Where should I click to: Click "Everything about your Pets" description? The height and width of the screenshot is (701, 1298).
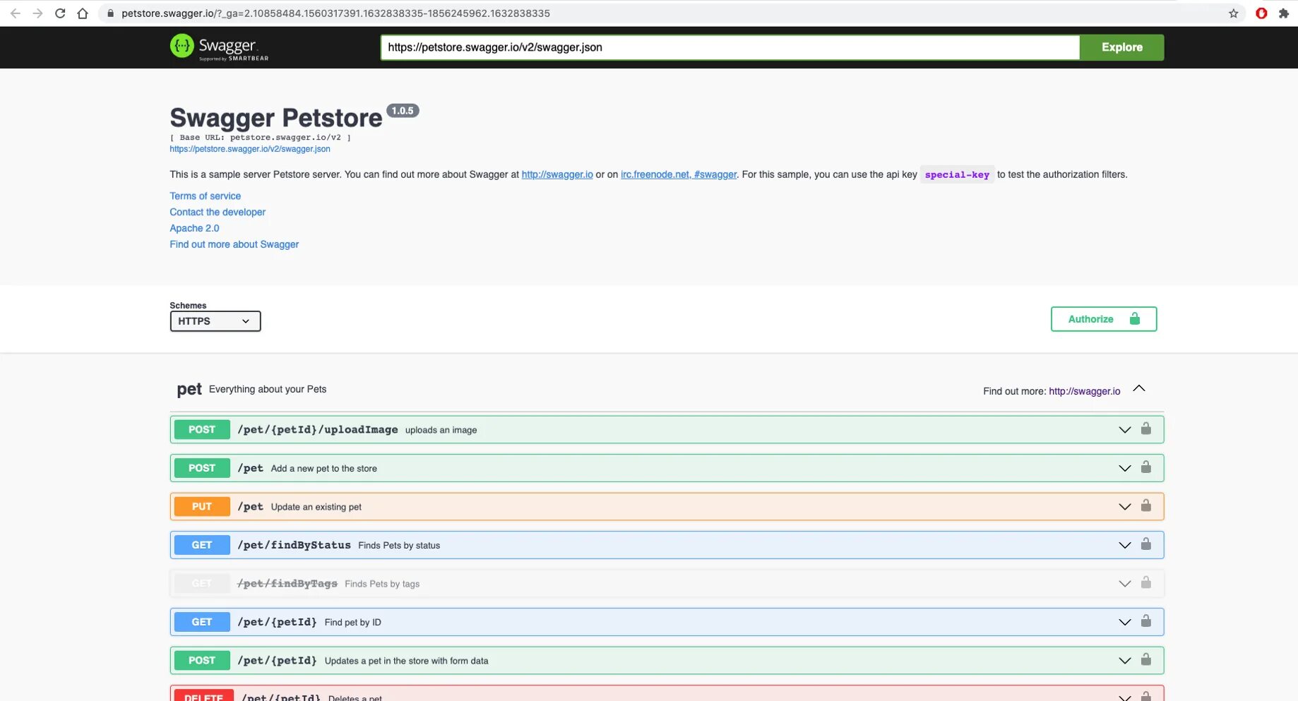[268, 390]
